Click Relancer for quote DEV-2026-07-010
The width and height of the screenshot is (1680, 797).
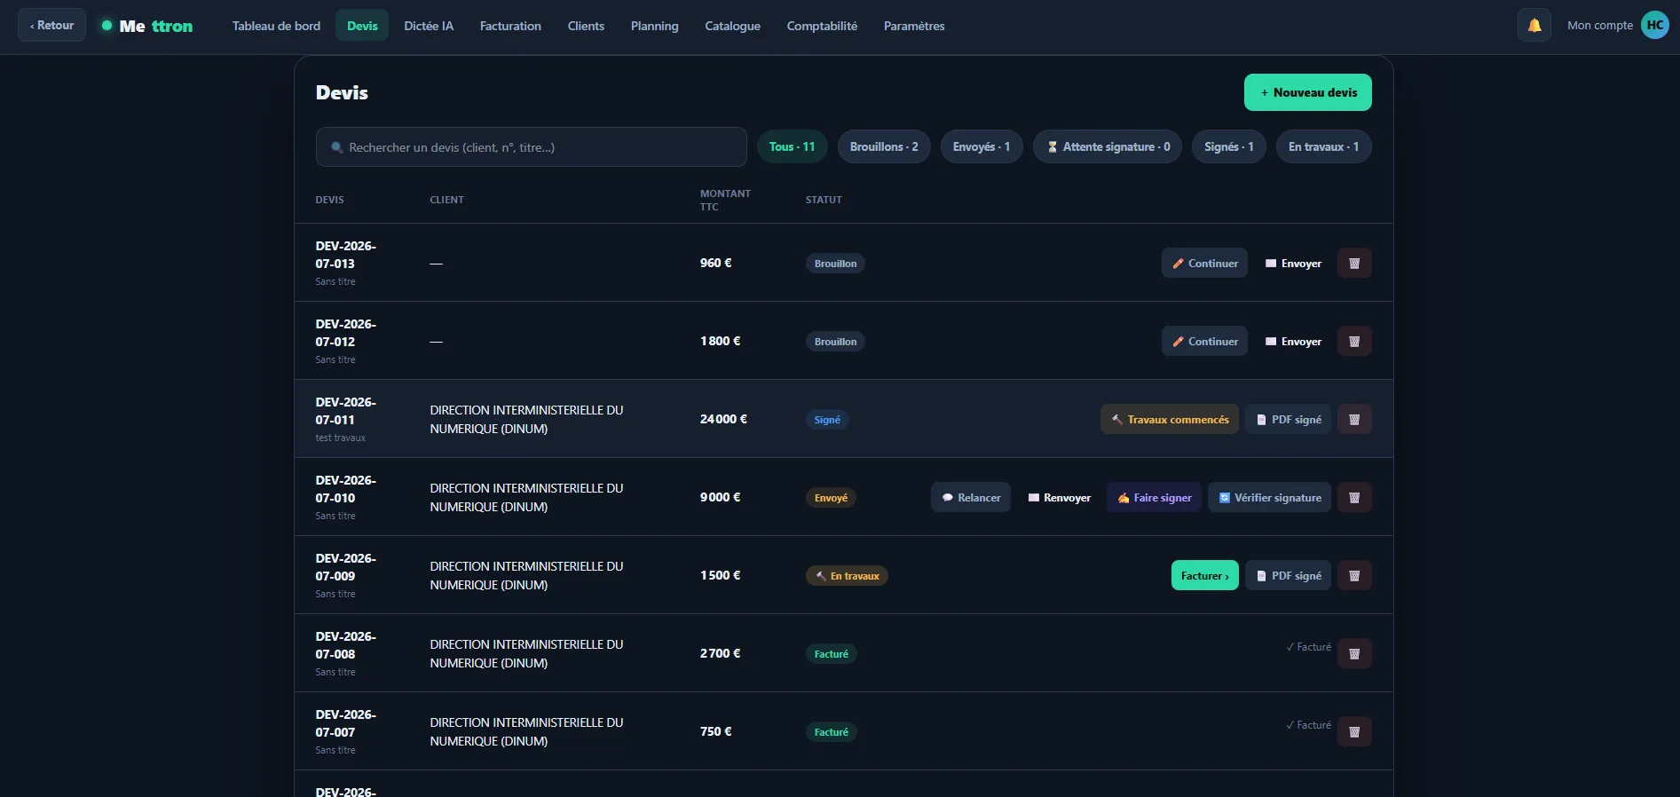pos(971,497)
